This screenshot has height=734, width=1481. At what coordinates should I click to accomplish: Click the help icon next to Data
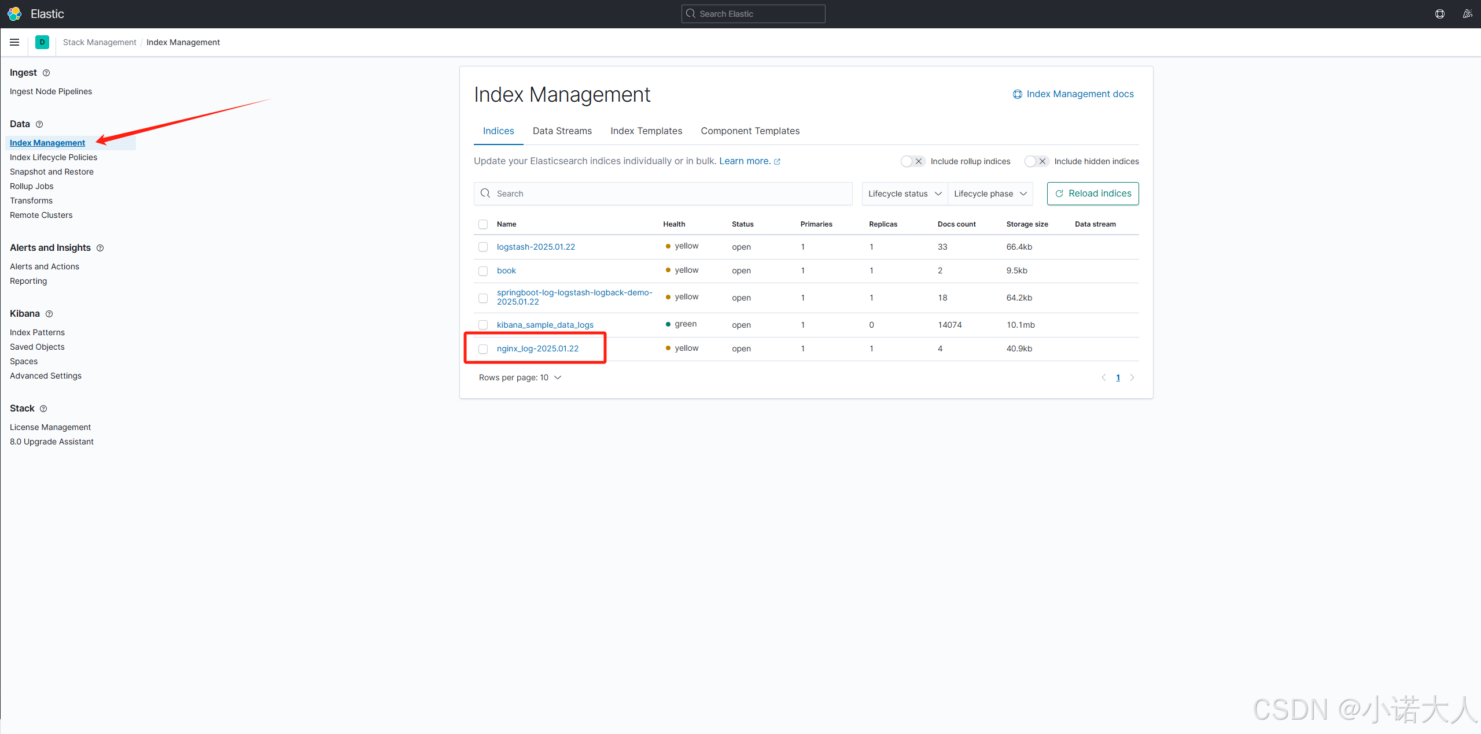click(x=39, y=124)
